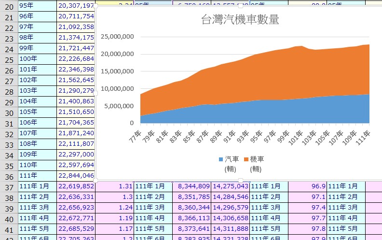Image resolution: width=382 pixels, height=240 pixels.
Task: Grab the chart's left-middle resize handle
Action: click(x=96, y=93)
